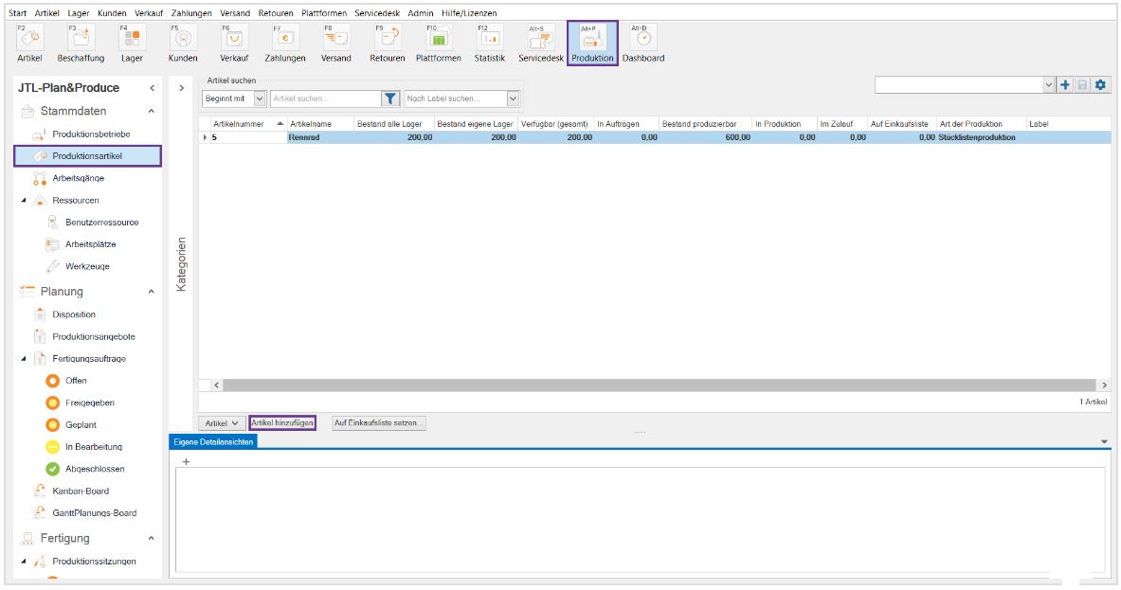
Task: Open the Verkauf toolbar icon
Action: click(234, 43)
